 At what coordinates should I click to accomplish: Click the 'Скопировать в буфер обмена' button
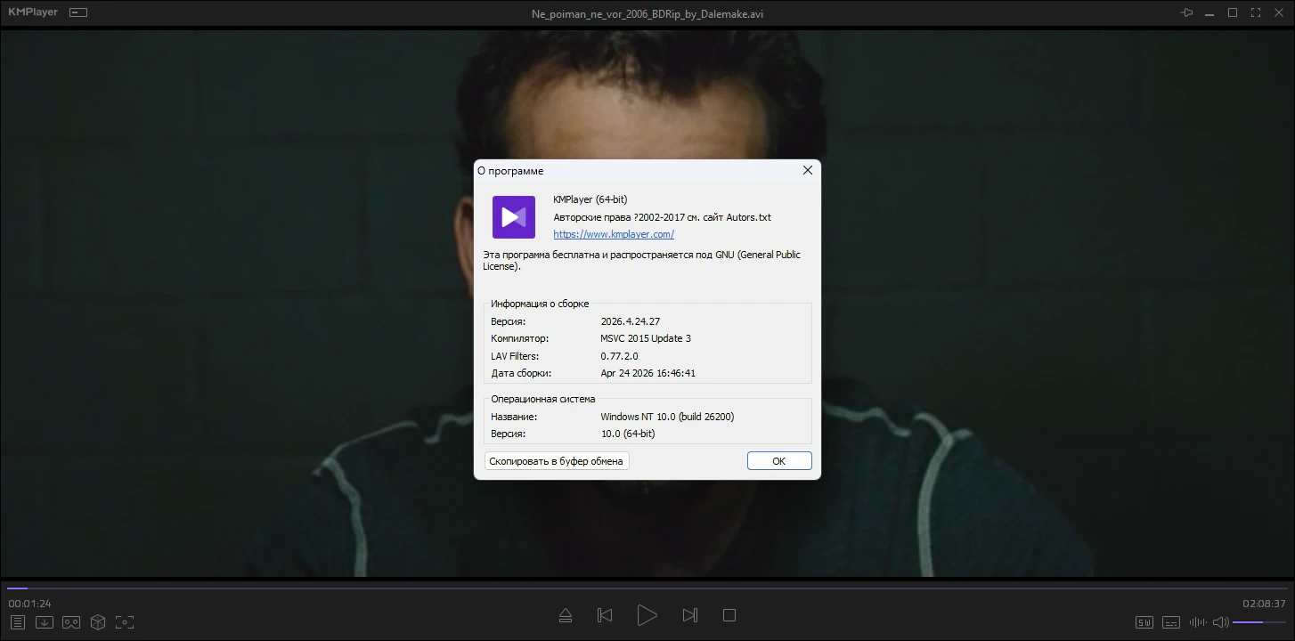(x=557, y=461)
